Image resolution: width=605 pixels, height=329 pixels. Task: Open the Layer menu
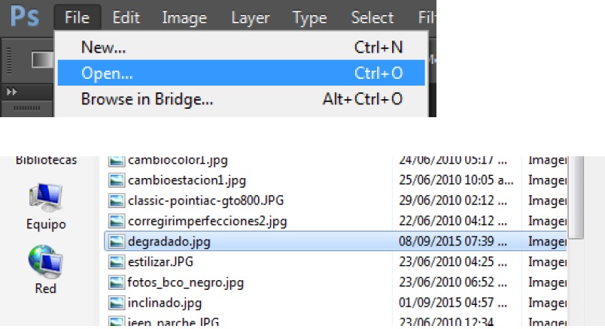[250, 17]
